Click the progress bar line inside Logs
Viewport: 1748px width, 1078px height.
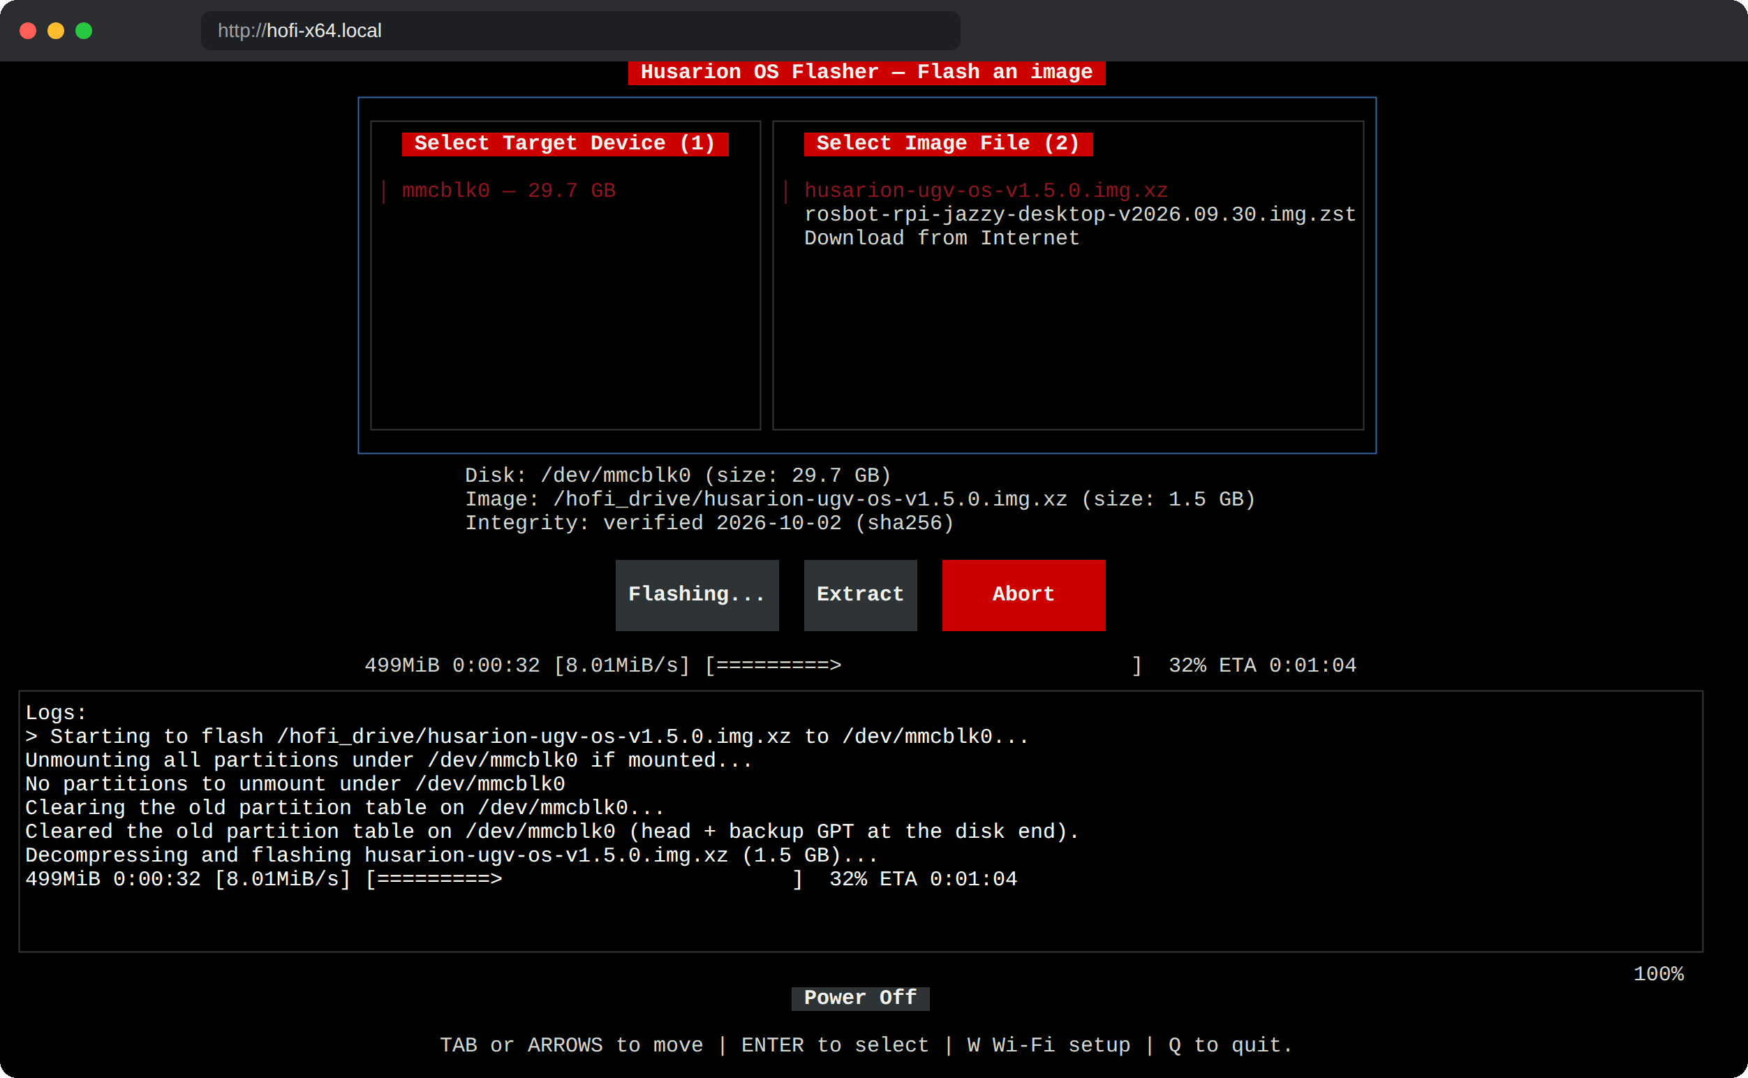coord(521,879)
